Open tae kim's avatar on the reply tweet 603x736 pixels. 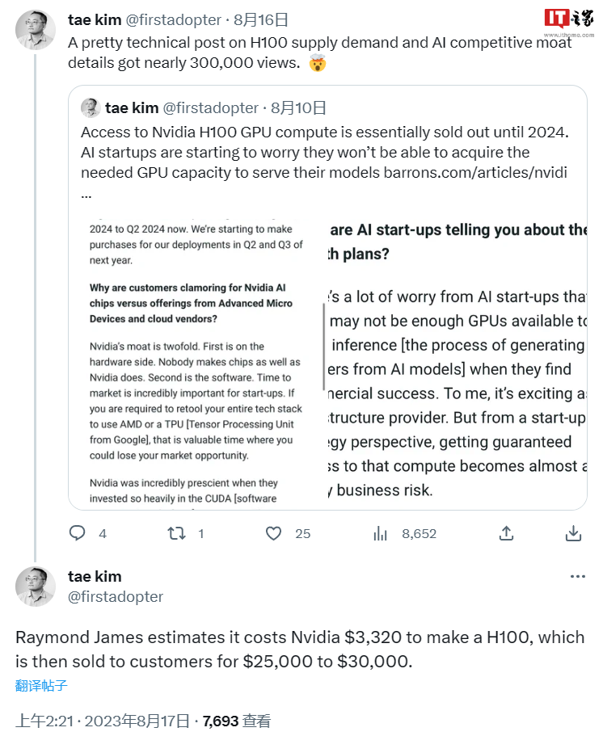click(x=36, y=587)
